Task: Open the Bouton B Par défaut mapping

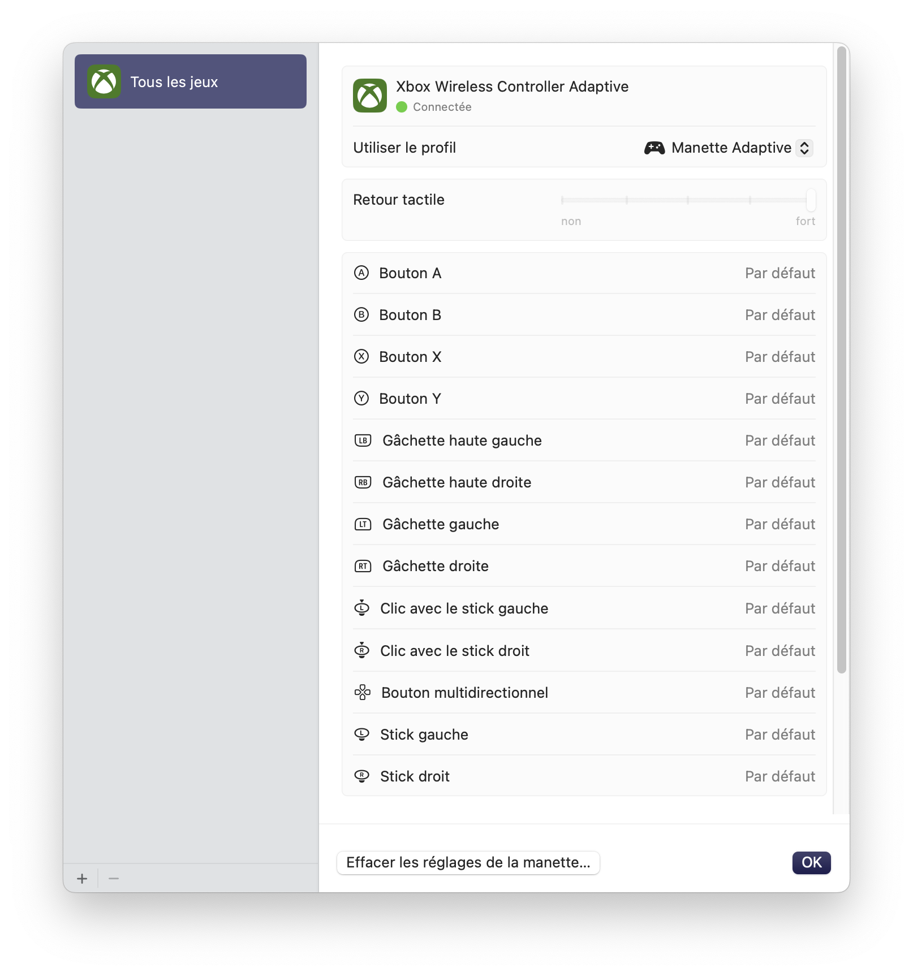Action: [x=780, y=315]
